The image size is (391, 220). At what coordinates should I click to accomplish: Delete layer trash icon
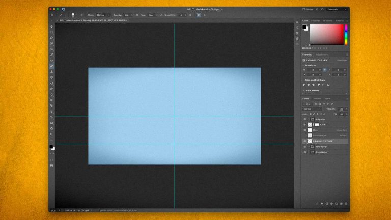[346, 204]
